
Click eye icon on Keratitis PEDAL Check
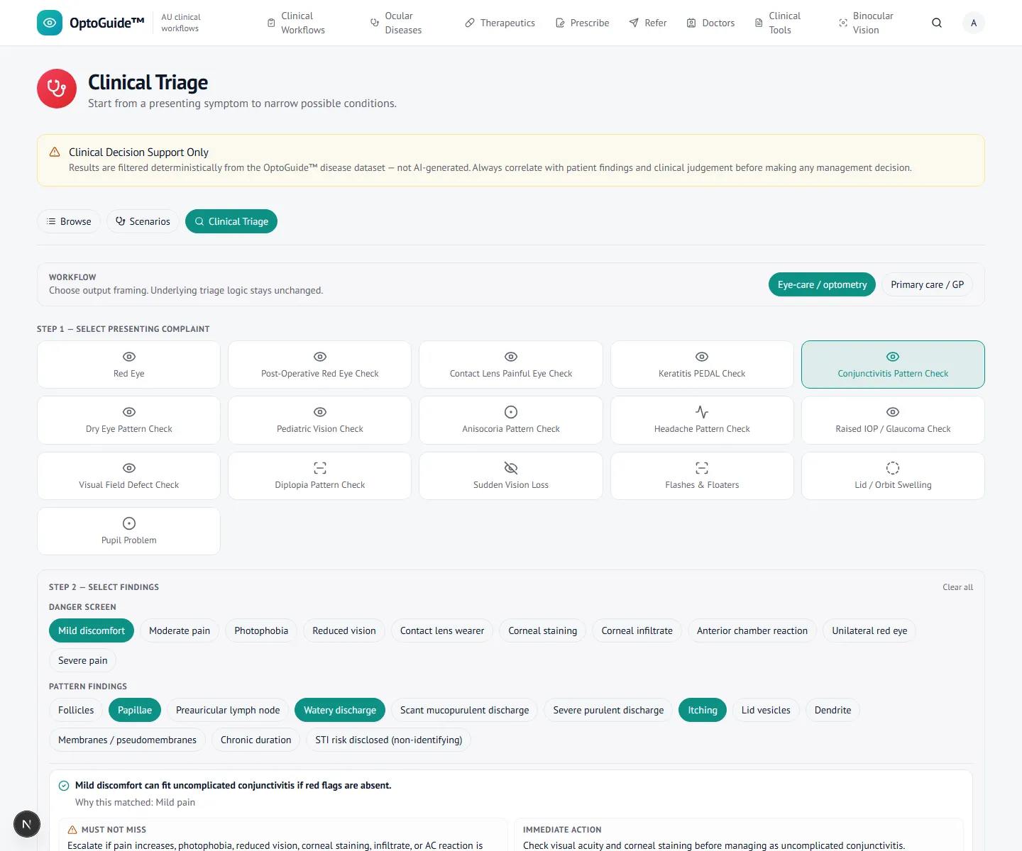click(x=702, y=357)
